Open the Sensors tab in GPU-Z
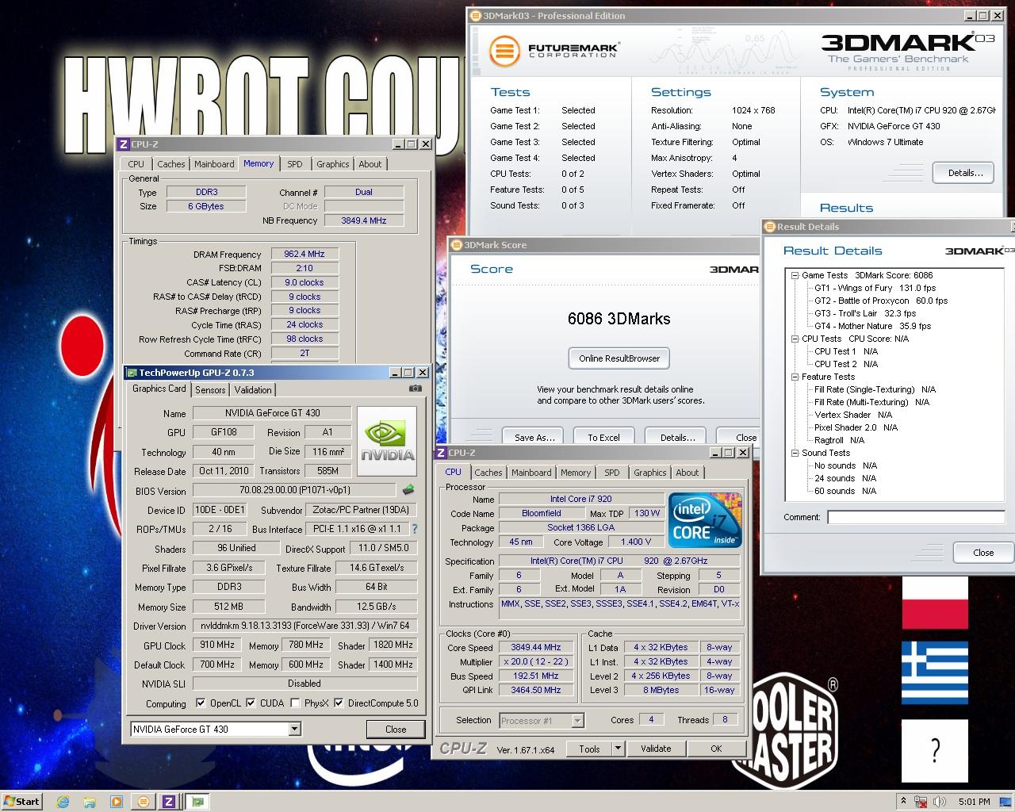The height and width of the screenshot is (812, 1015). (x=210, y=389)
